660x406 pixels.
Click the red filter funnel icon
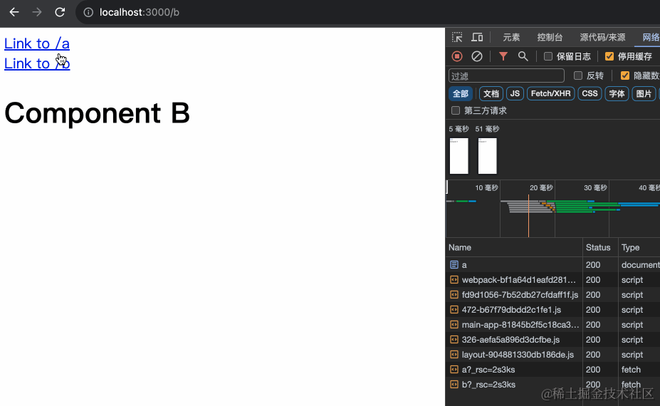click(503, 56)
